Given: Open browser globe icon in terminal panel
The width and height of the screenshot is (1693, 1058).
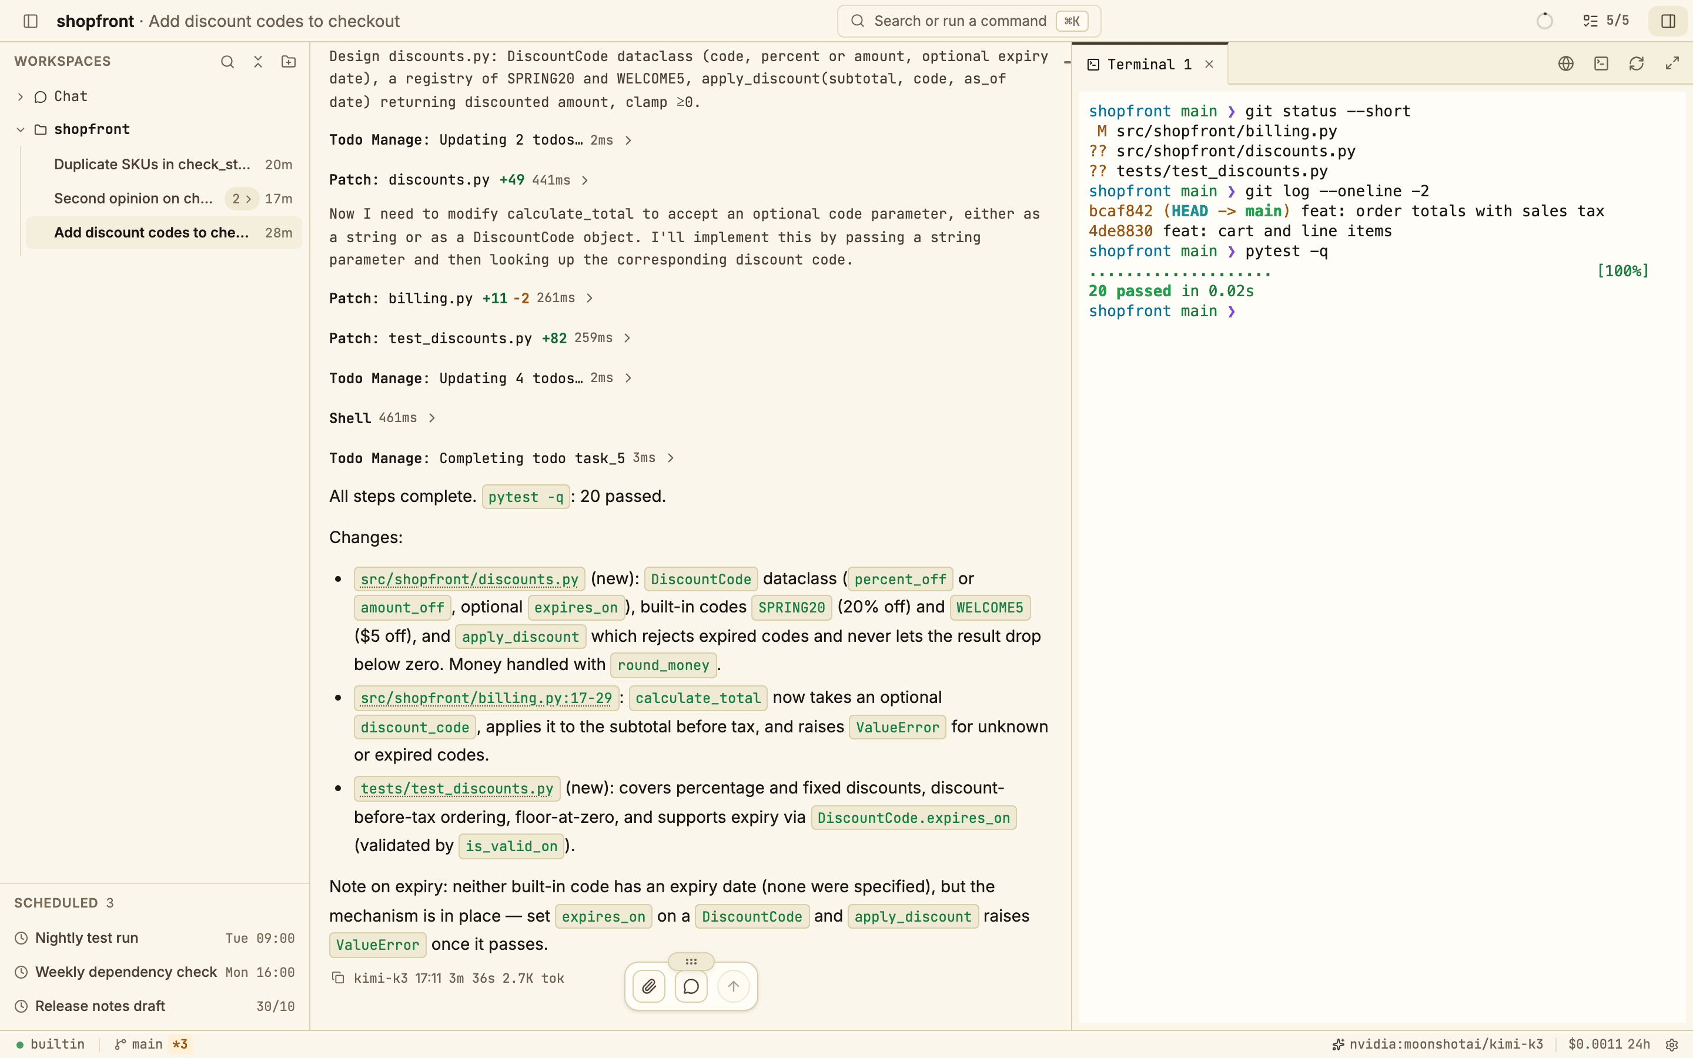Looking at the screenshot, I should 1565,63.
